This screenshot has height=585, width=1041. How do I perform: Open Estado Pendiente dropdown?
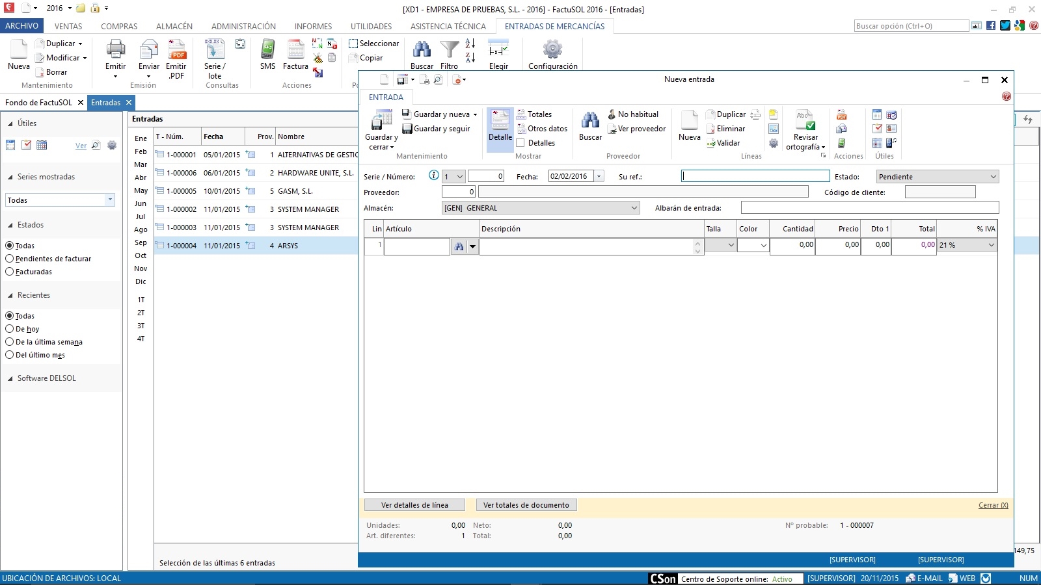[938, 177]
